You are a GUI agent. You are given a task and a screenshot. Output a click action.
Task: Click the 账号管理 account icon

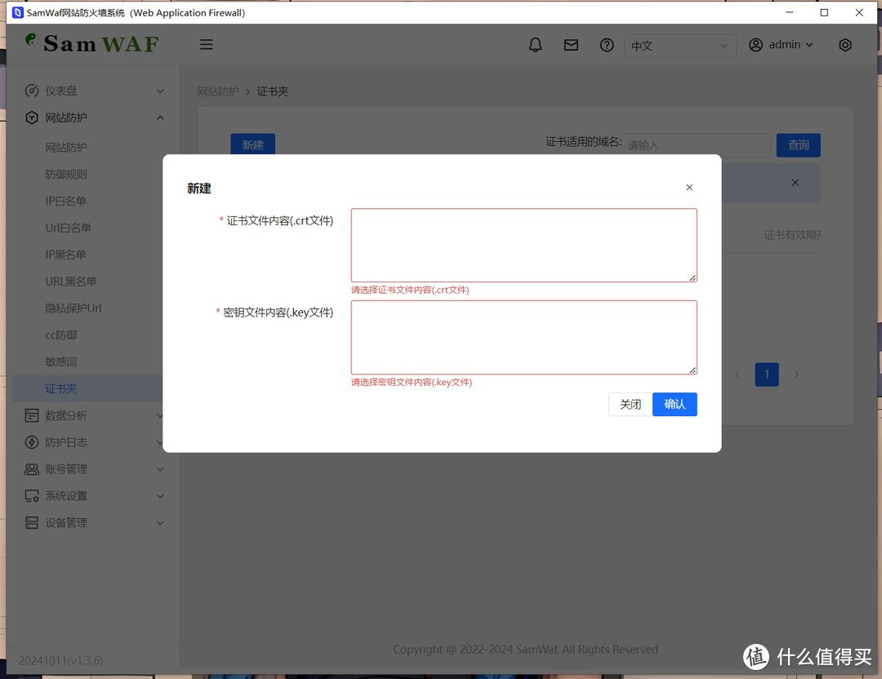pyautogui.click(x=30, y=469)
